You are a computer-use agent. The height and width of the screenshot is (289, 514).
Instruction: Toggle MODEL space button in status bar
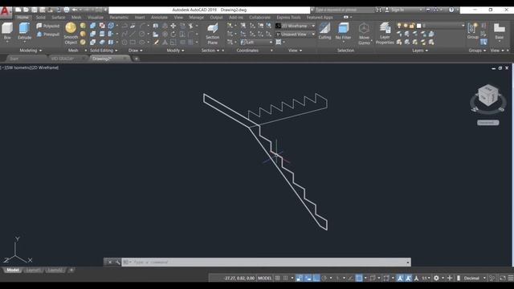point(264,278)
